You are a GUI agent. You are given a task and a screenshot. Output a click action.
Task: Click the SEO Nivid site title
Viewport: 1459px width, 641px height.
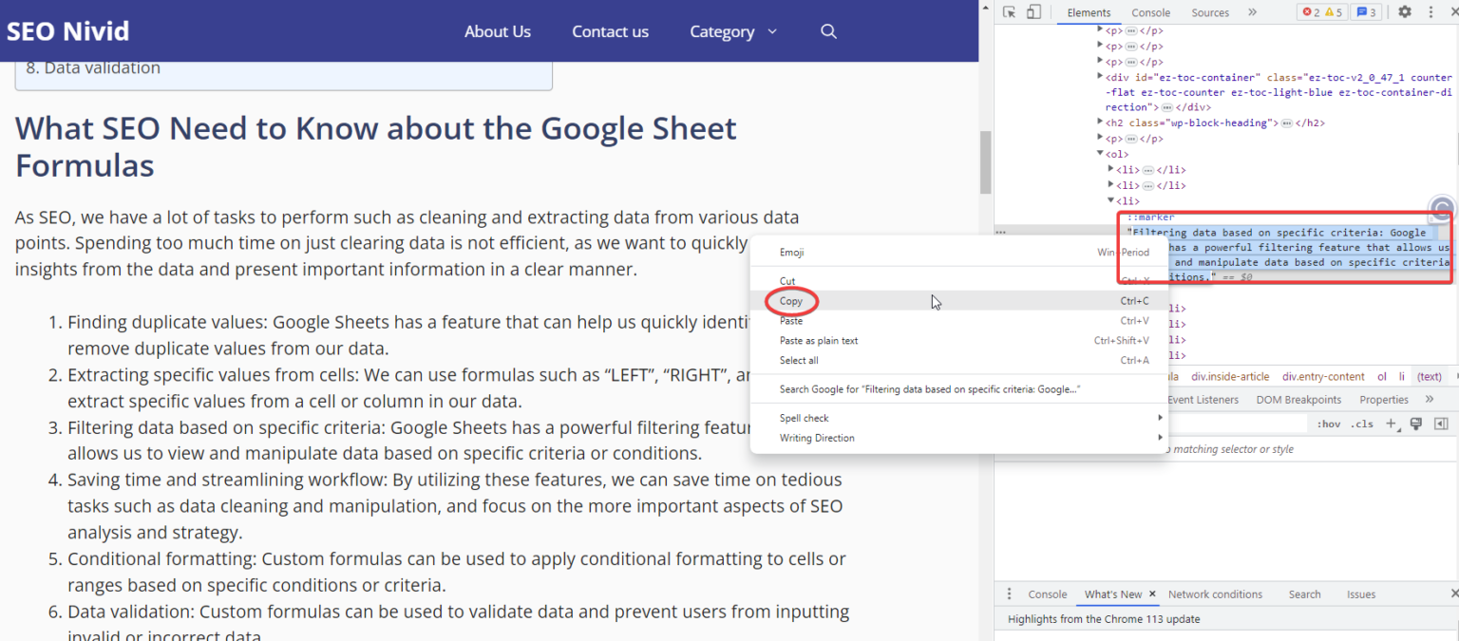(x=67, y=30)
